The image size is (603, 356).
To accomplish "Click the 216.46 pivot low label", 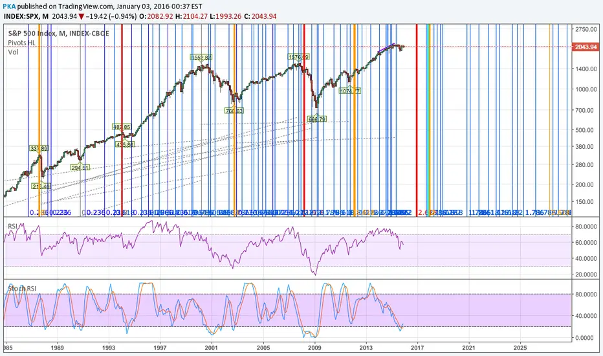I will pyautogui.click(x=41, y=186).
